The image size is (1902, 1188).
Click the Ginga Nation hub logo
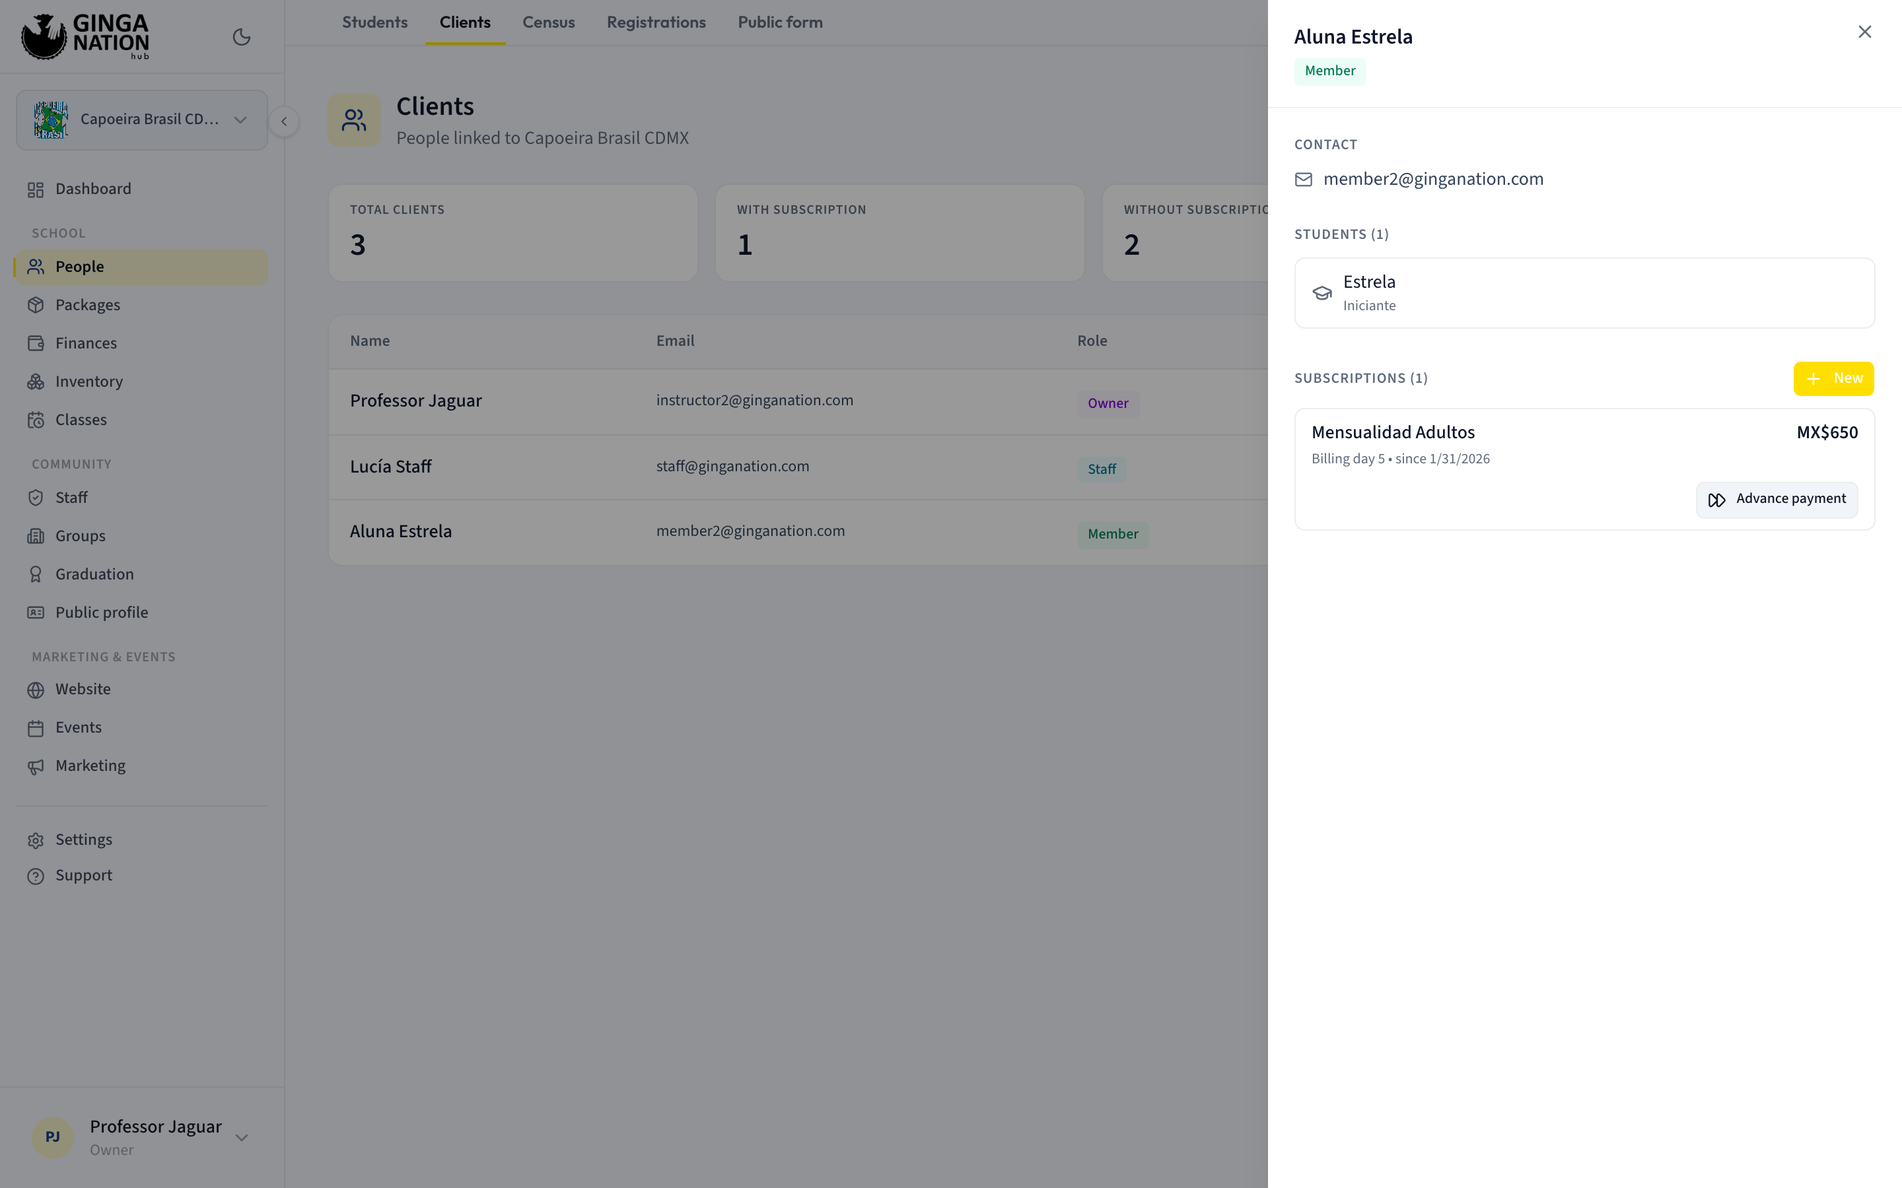click(x=85, y=36)
